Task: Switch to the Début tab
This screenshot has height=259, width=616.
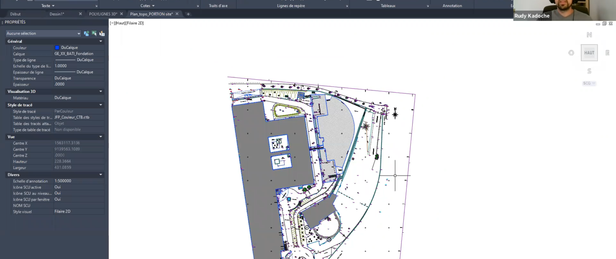Action: point(15,14)
